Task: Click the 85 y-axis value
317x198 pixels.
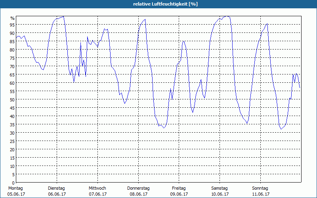Action: coord(12,41)
